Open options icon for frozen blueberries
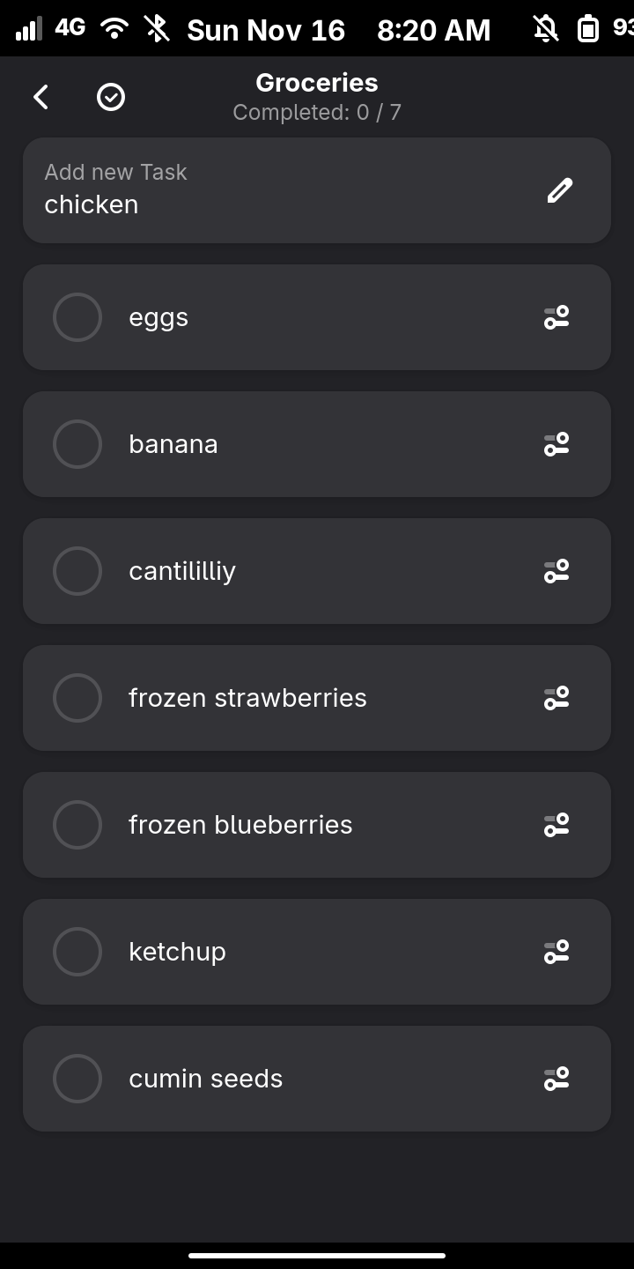This screenshot has height=1269, width=634. tap(557, 825)
